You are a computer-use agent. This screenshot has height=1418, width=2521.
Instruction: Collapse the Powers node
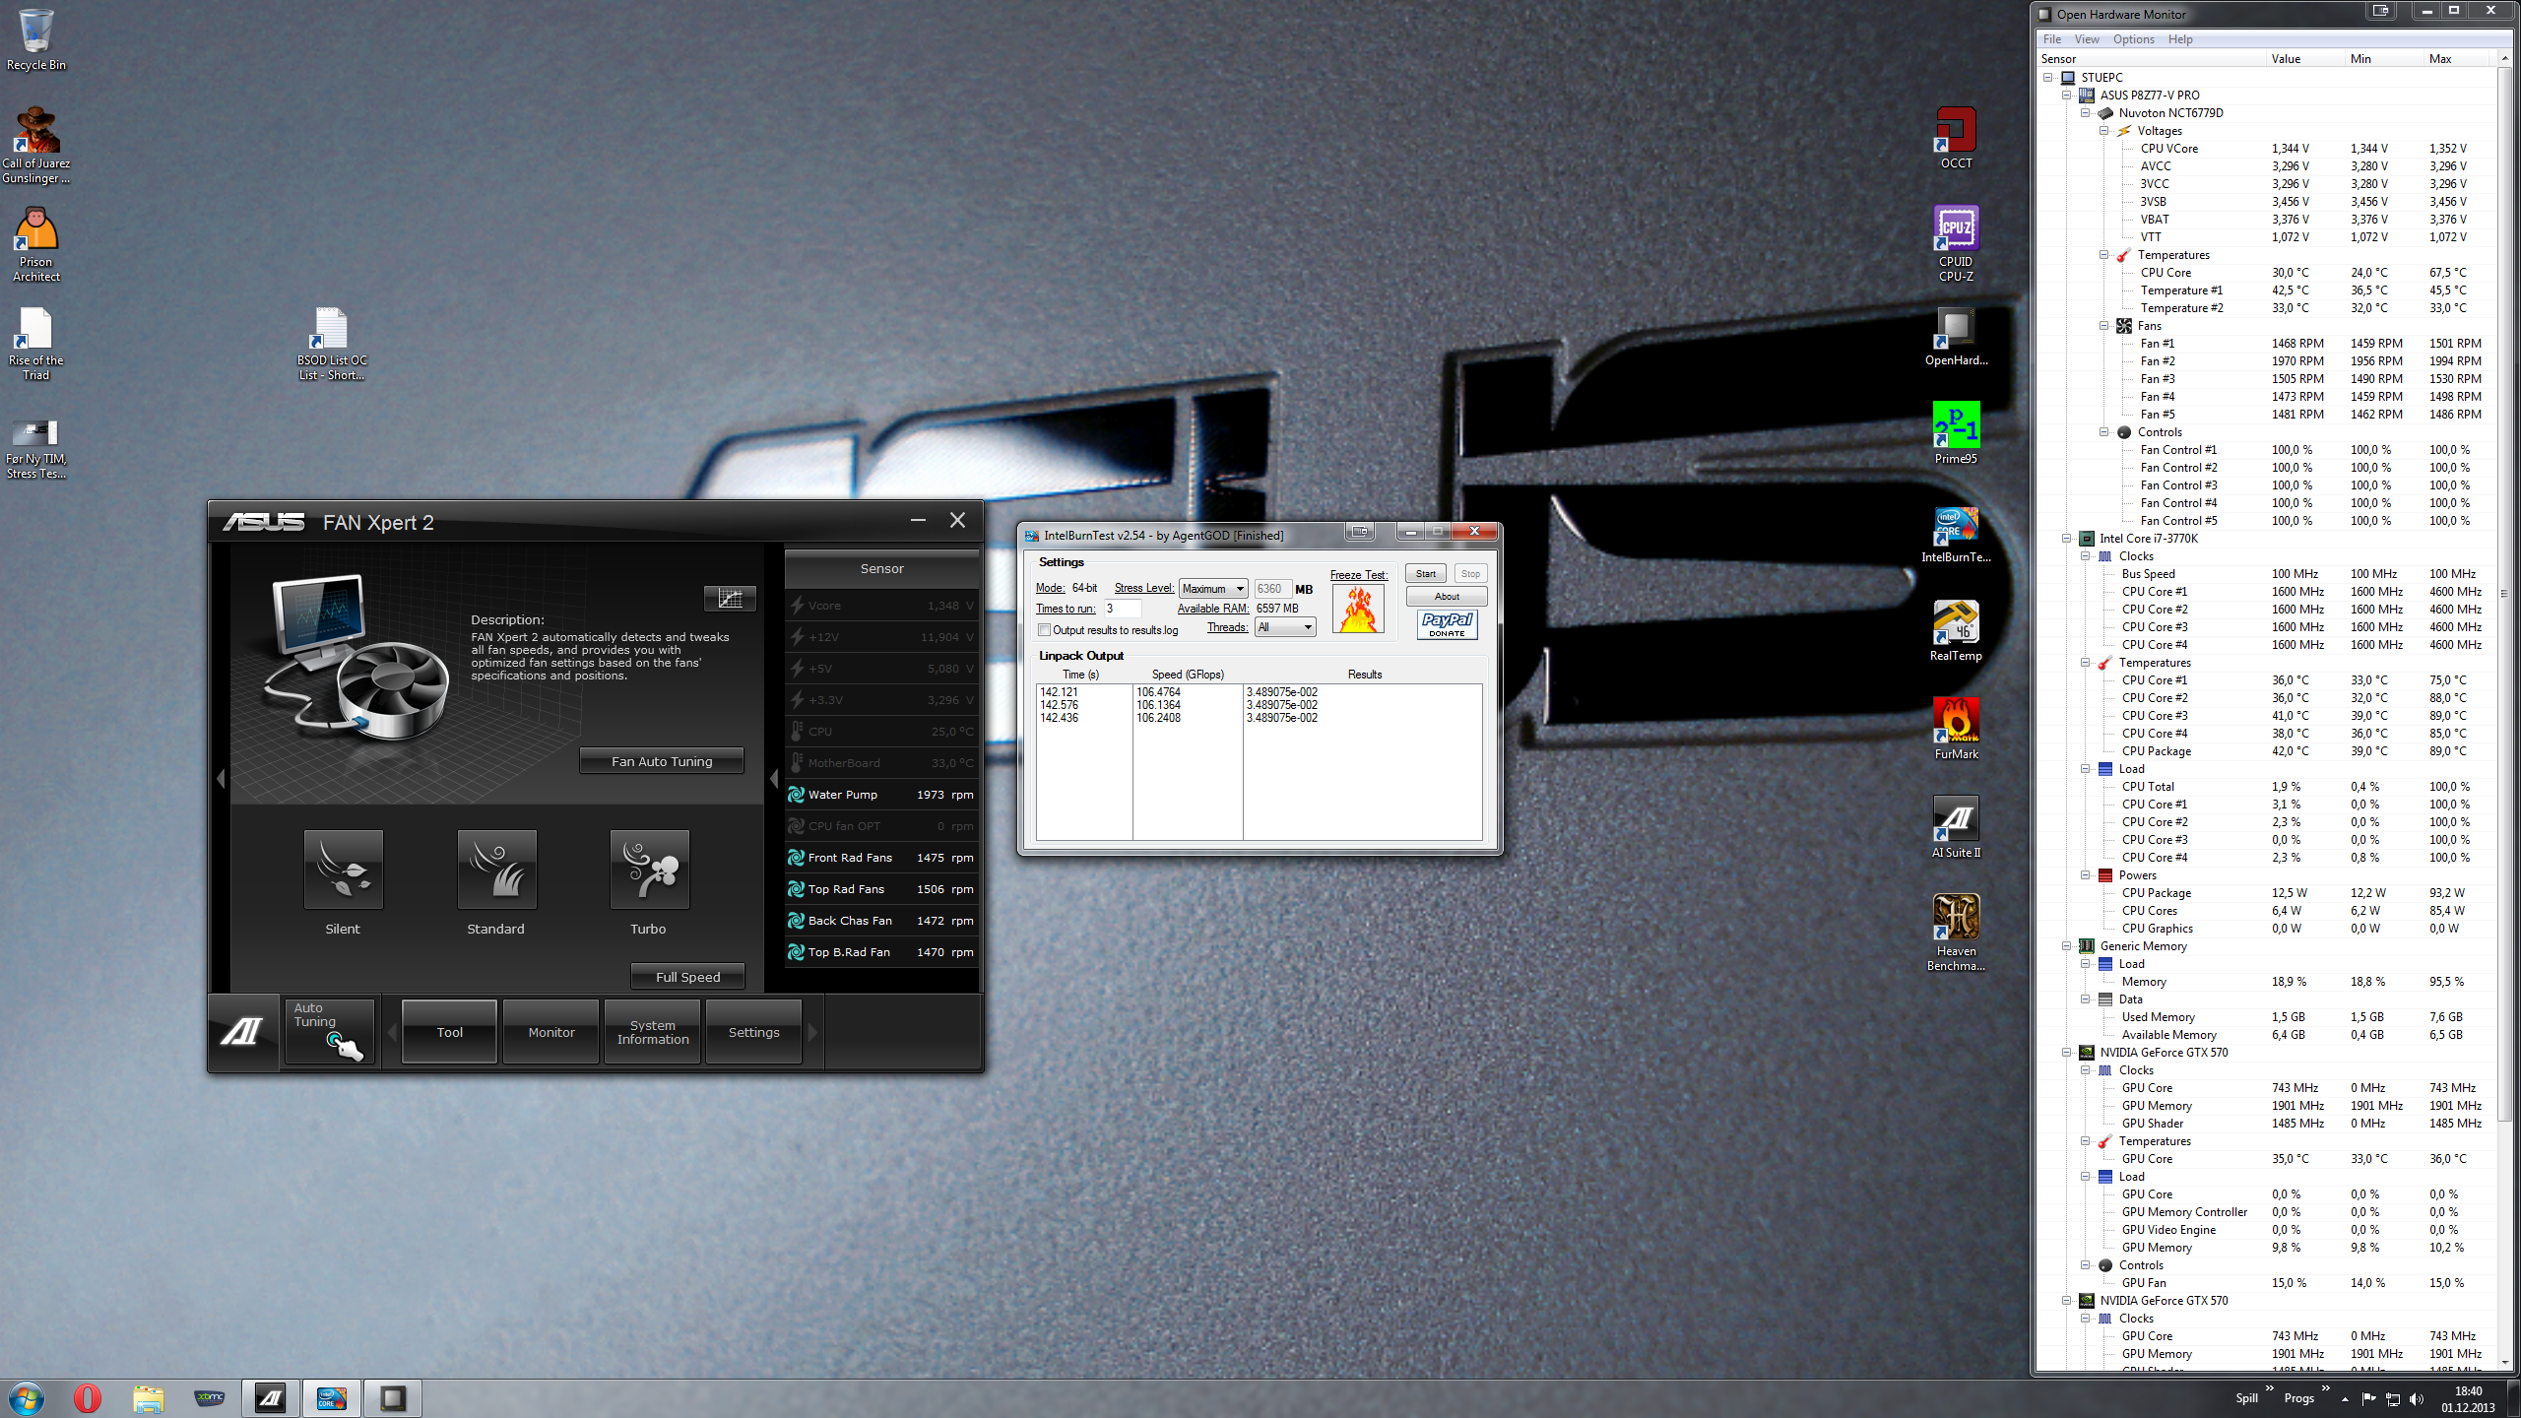[2086, 874]
